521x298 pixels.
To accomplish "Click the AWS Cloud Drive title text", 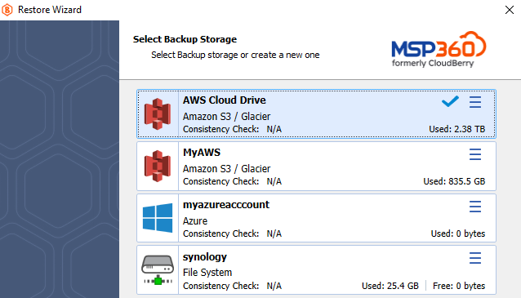I will tap(225, 100).
